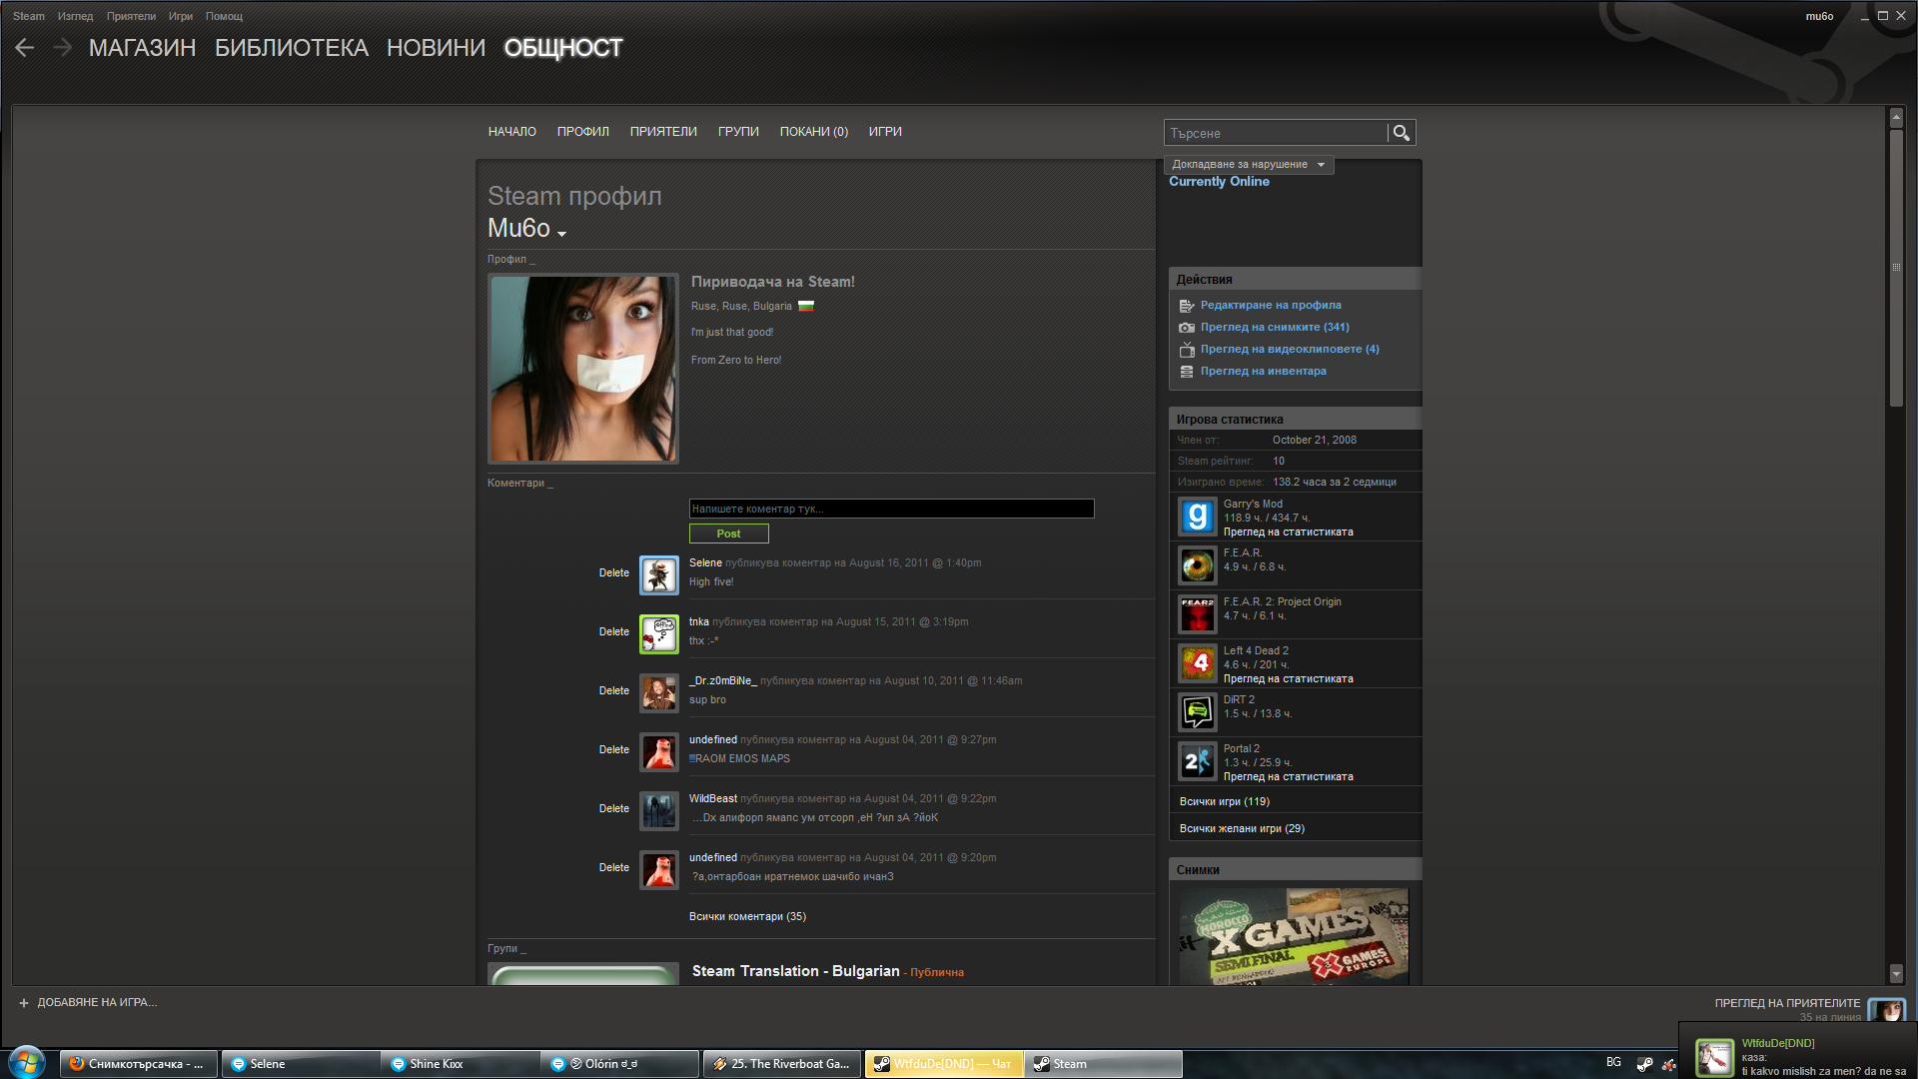
Task: Open Преглед на снимките (341) link
Action: [x=1275, y=328]
